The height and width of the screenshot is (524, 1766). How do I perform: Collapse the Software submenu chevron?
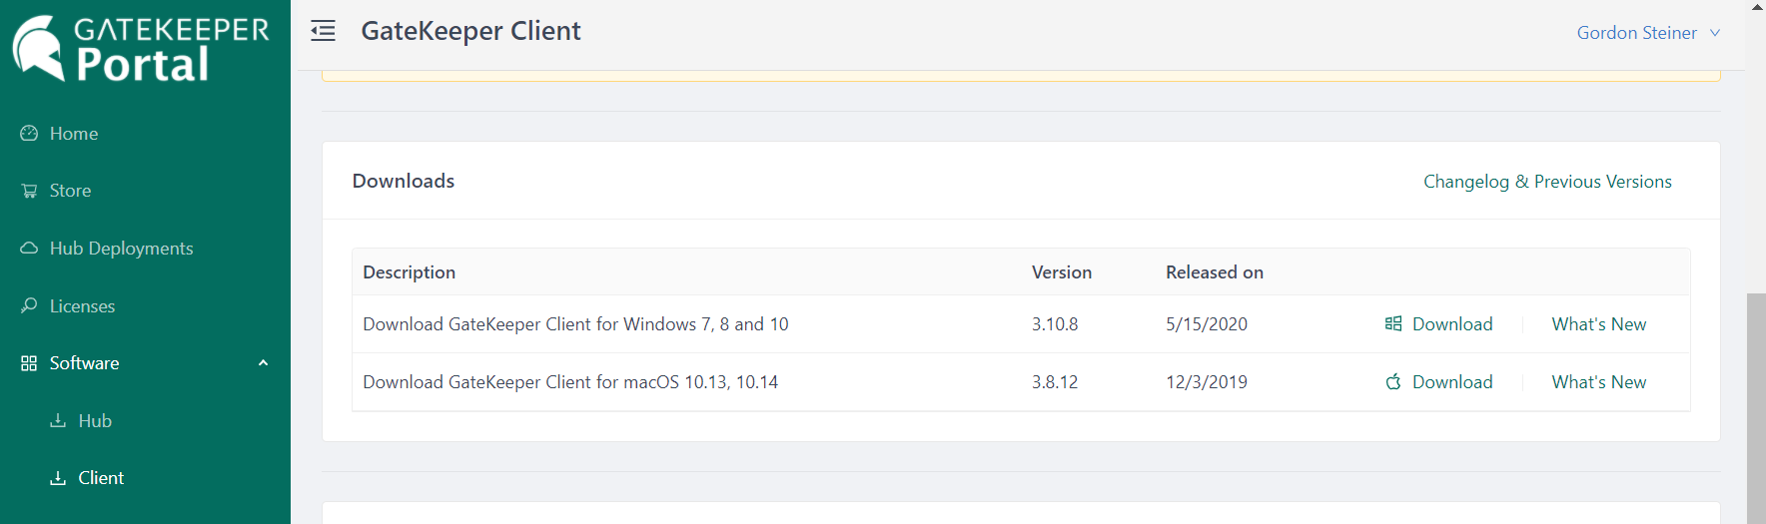(x=263, y=363)
